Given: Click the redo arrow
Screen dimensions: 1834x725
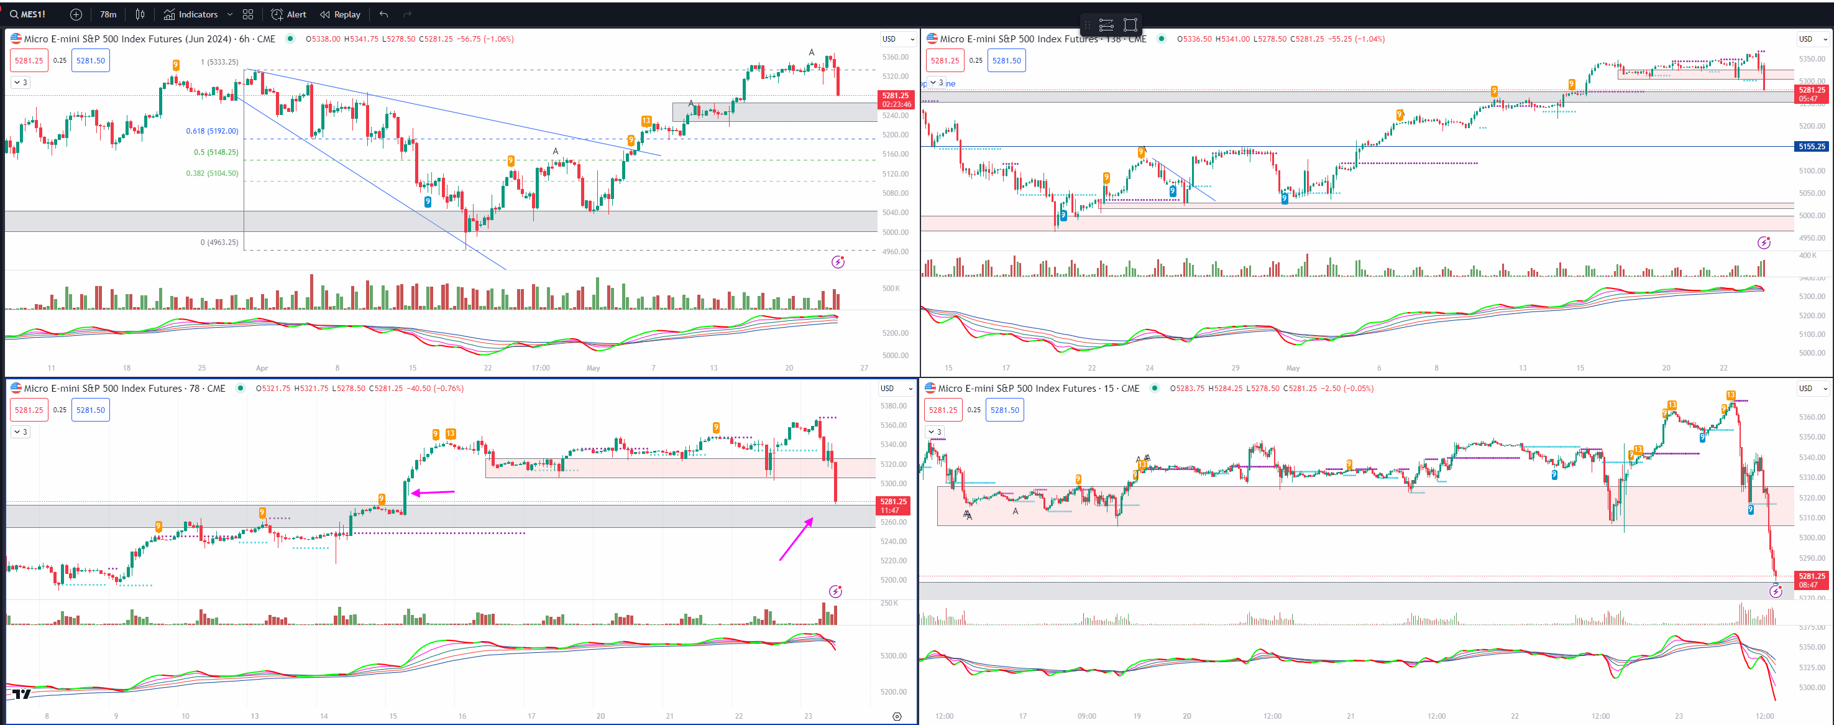Looking at the screenshot, I should coord(407,14).
